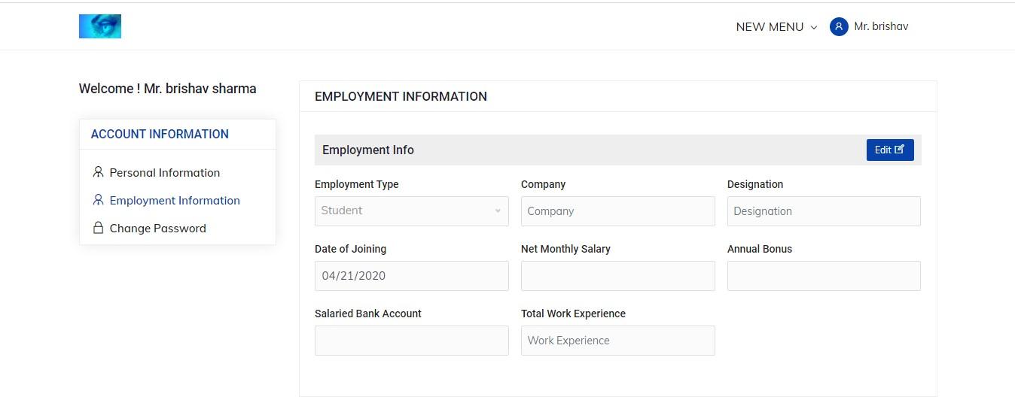Click the user avatar icon beside Mr. brishav
This screenshot has width=1015, height=412.
(x=839, y=27)
